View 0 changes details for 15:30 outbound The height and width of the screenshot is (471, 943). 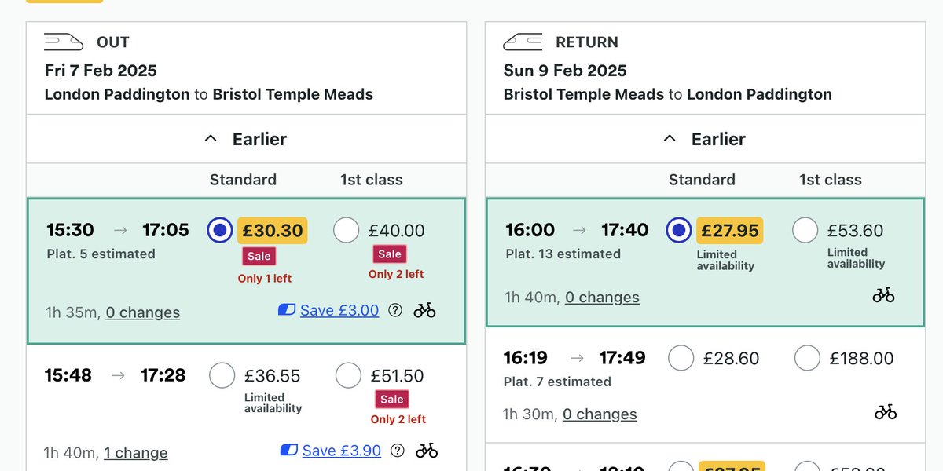pyautogui.click(x=142, y=312)
